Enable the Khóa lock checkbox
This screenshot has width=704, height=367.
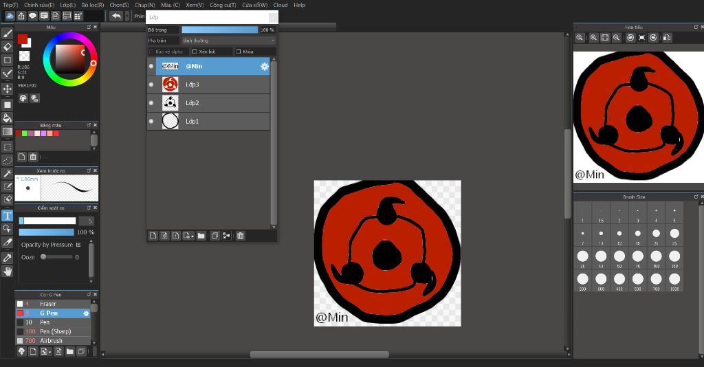click(x=239, y=52)
